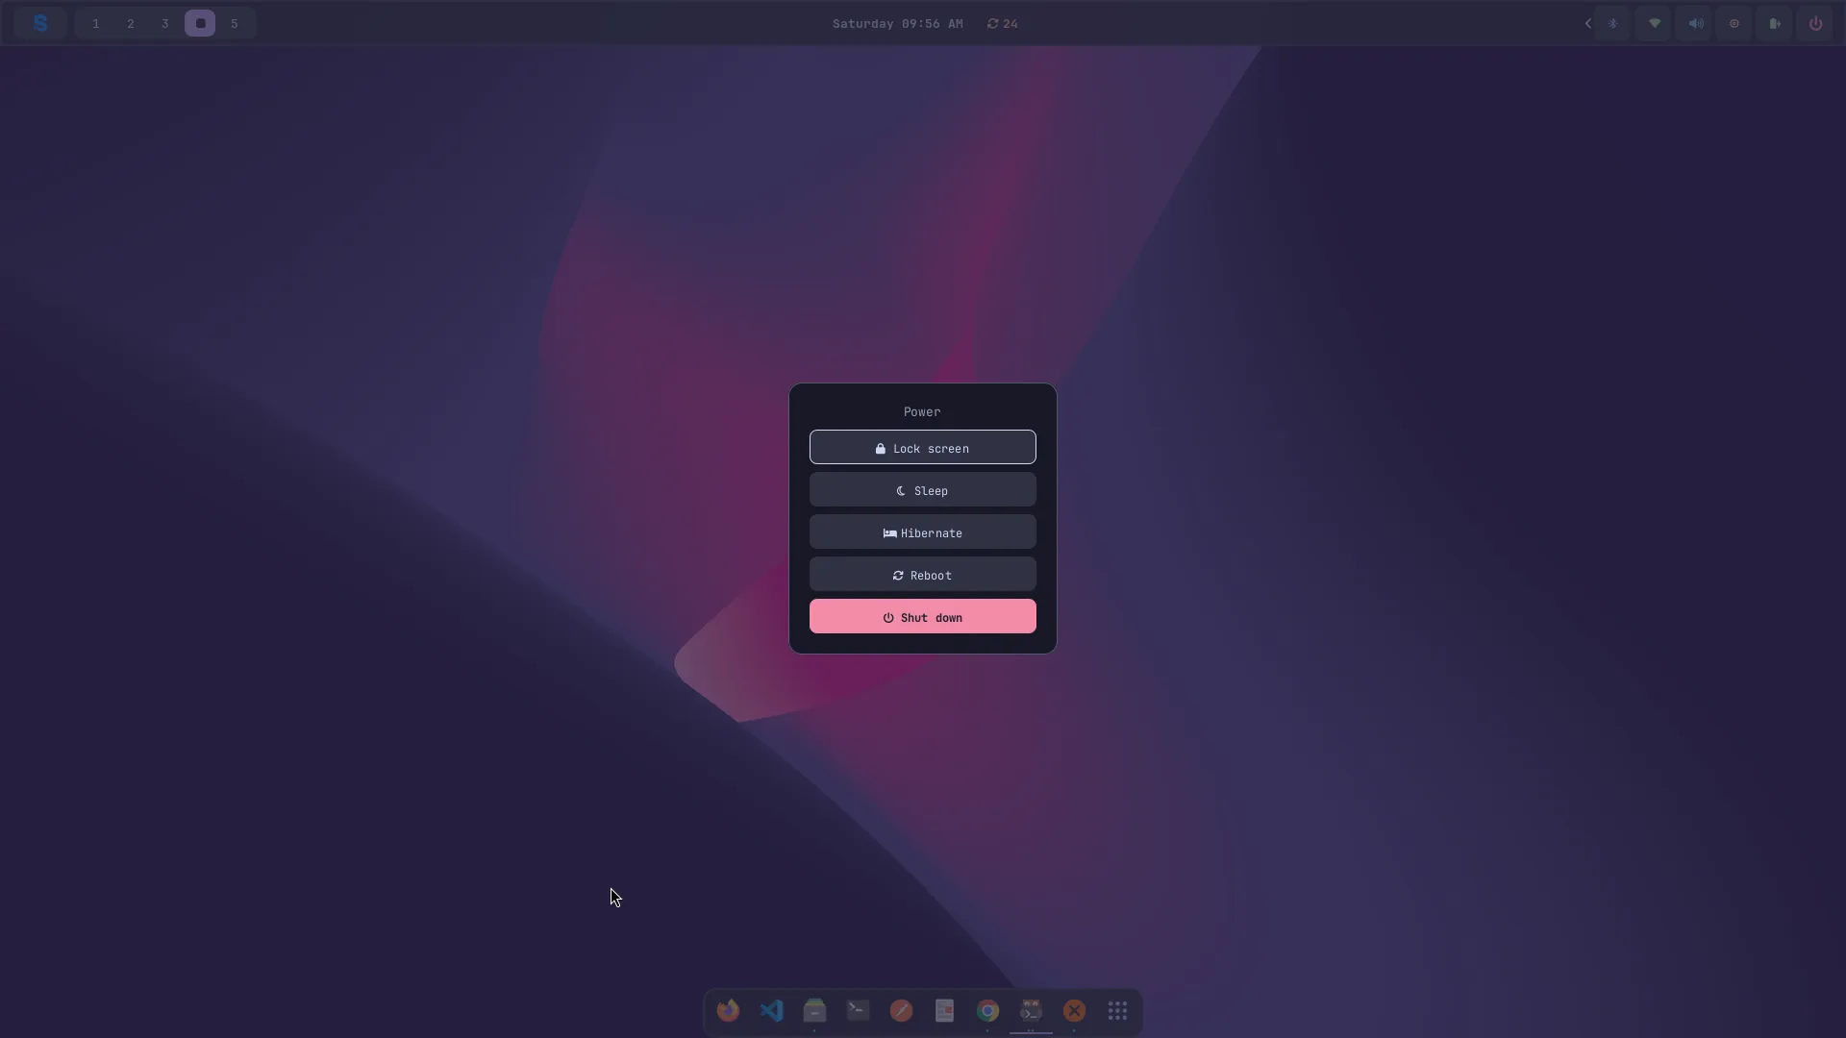Screen dimensions: 1846x1038
Task: Launch the terminal from the dock
Action: pos(858,1010)
